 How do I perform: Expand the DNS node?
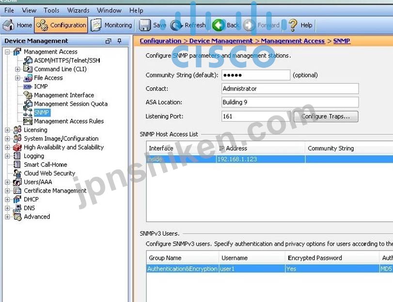tap(7, 208)
